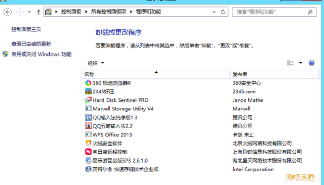The image size is (324, 185).
Task: Click the Back navigation arrow
Action: 8,12
